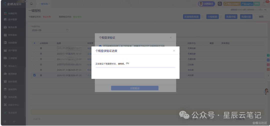This screenshot has width=270, height=126.
Task: Click the 刷新 button
Action: click(x=261, y=17)
